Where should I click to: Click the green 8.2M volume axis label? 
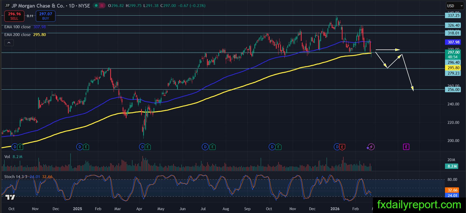coord(452,166)
